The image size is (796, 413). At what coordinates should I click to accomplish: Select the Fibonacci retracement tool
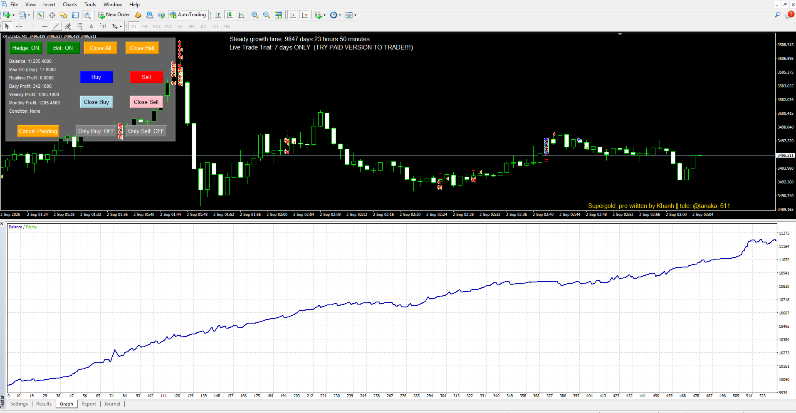pos(79,26)
